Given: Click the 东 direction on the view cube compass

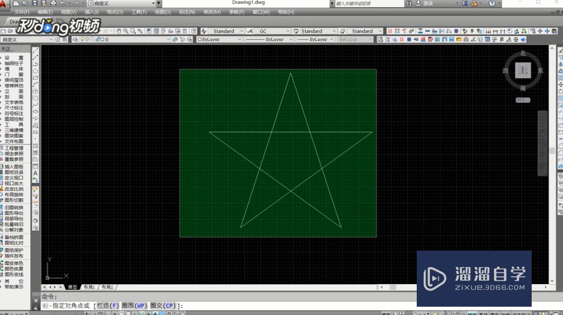Looking at the screenshot, I should (x=540, y=71).
